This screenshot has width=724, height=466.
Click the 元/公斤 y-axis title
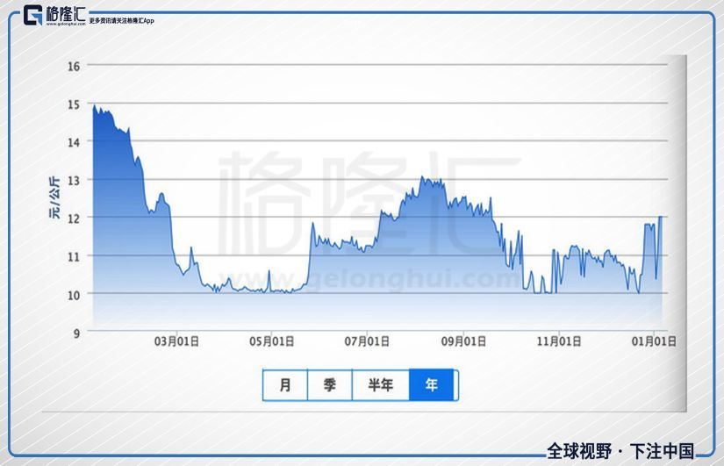click(x=54, y=198)
